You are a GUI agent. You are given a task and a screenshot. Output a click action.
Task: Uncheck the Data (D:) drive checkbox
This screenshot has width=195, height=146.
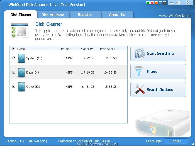tap(14, 72)
